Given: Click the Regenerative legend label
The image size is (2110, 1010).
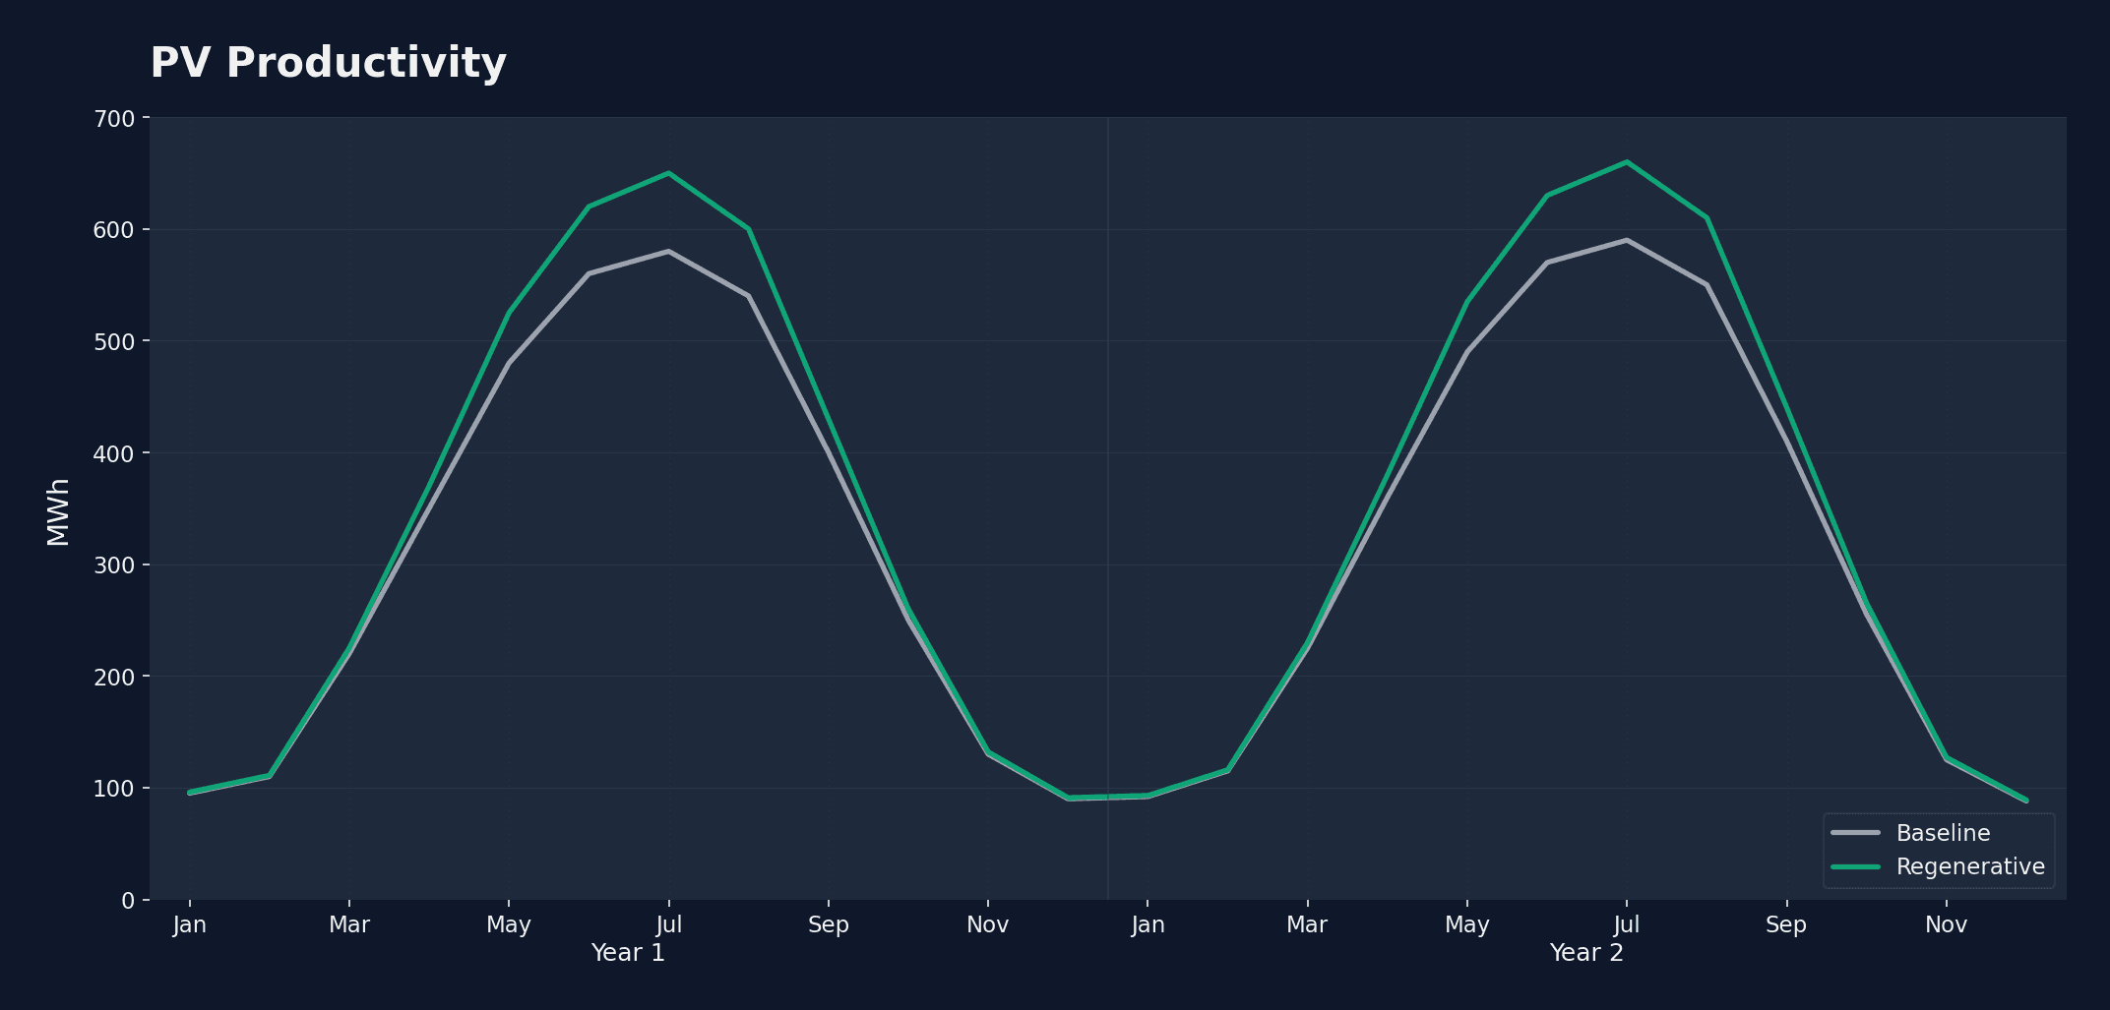Looking at the screenshot, I should (x=1970, y=866).
